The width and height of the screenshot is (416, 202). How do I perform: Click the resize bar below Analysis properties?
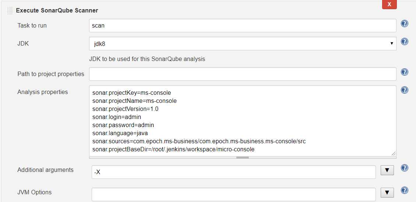pos(242,158)
